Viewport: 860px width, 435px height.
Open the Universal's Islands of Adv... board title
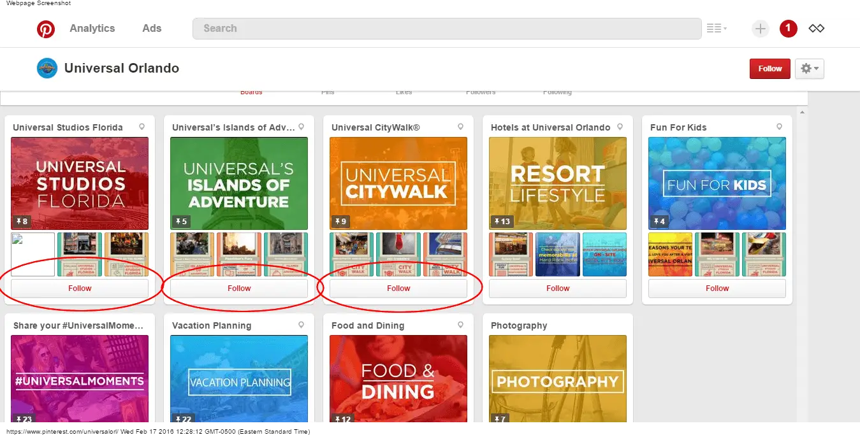pyautogui.click(x=233, y=127)
